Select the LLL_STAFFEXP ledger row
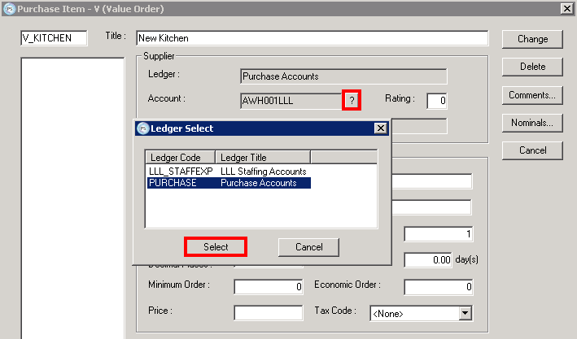Image resolution: width=577 pixels, height=339 pixels. (x=228, y=172)
